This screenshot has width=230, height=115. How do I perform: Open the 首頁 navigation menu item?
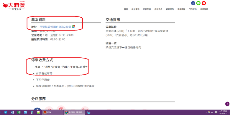tap(126, 9)
